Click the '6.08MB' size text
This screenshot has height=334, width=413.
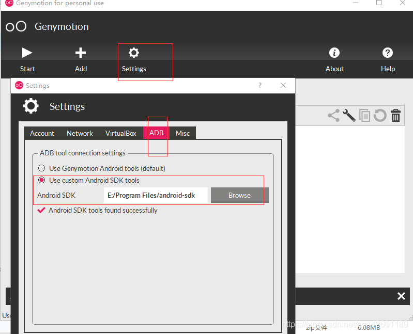pos(369,328)
